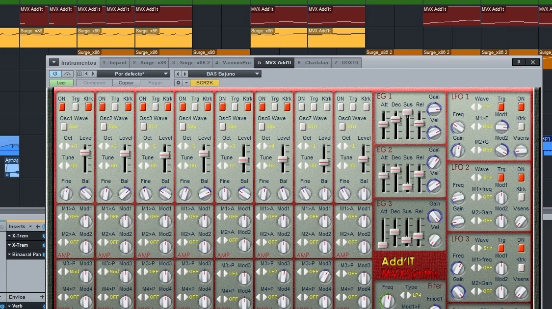Image resolution: width=552 pixels, height=309 pixels.
Task: Open the Inserts header dropdown arrow
Action: 30,226
